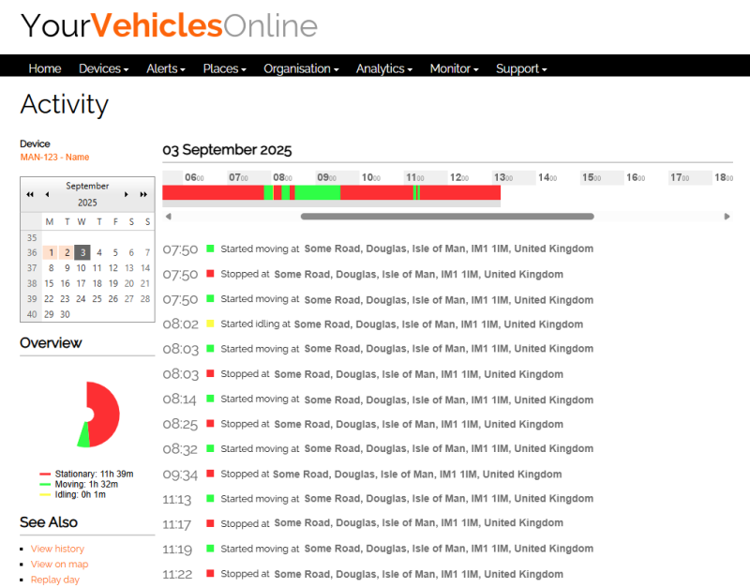This screenshot has height=588, width=750.
Task: Click yellow marker for 08:02 idling event
Action: (211, 324)
